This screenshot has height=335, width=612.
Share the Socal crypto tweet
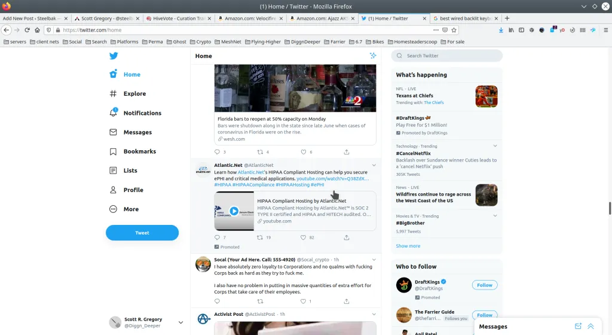[346, 301]
